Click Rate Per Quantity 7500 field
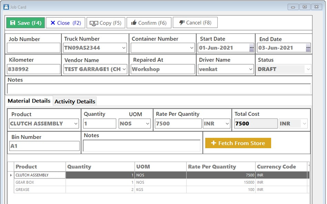 (178, 123)
